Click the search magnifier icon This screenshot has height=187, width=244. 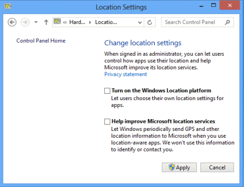pos(227,22)
